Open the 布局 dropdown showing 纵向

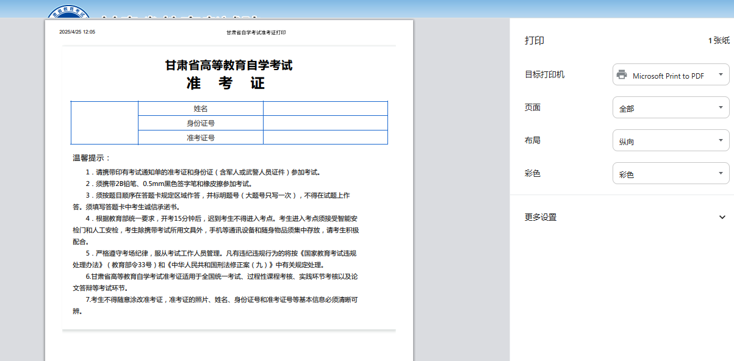pyautogui.click(x=671, y=141)
